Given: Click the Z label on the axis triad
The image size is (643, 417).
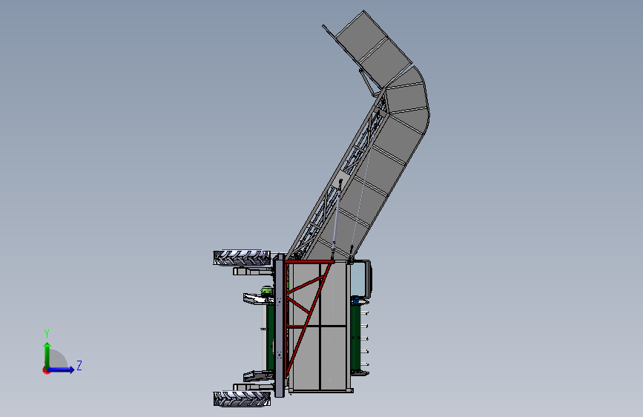Looking at the screenshot, I should pyautogui.click(x=79, y=365).
